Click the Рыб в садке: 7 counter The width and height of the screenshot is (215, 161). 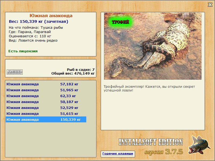click(81, 69)
